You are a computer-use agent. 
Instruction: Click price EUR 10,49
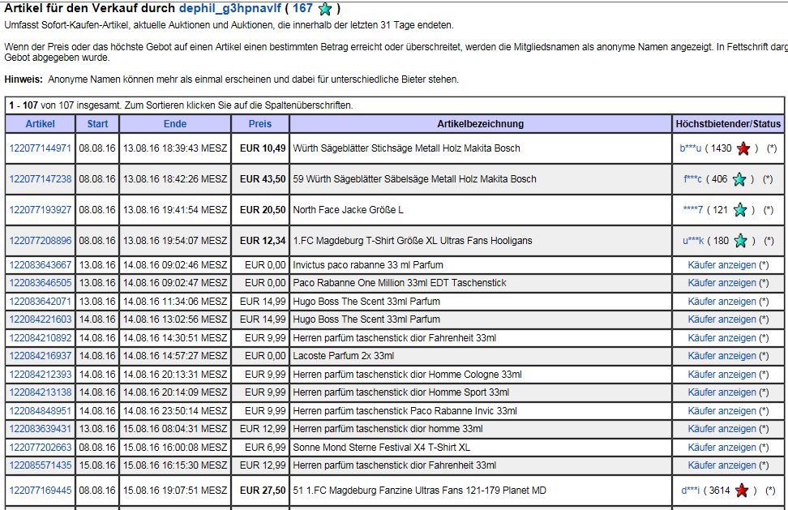point(263,148)
